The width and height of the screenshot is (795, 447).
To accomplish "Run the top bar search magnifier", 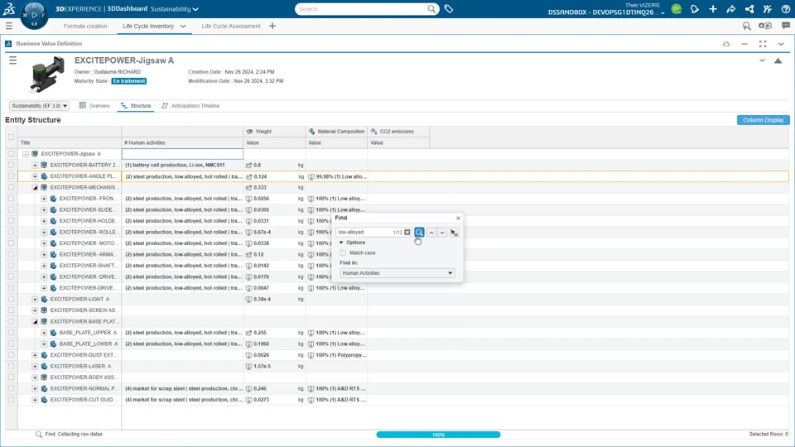I will click(431, 8).
